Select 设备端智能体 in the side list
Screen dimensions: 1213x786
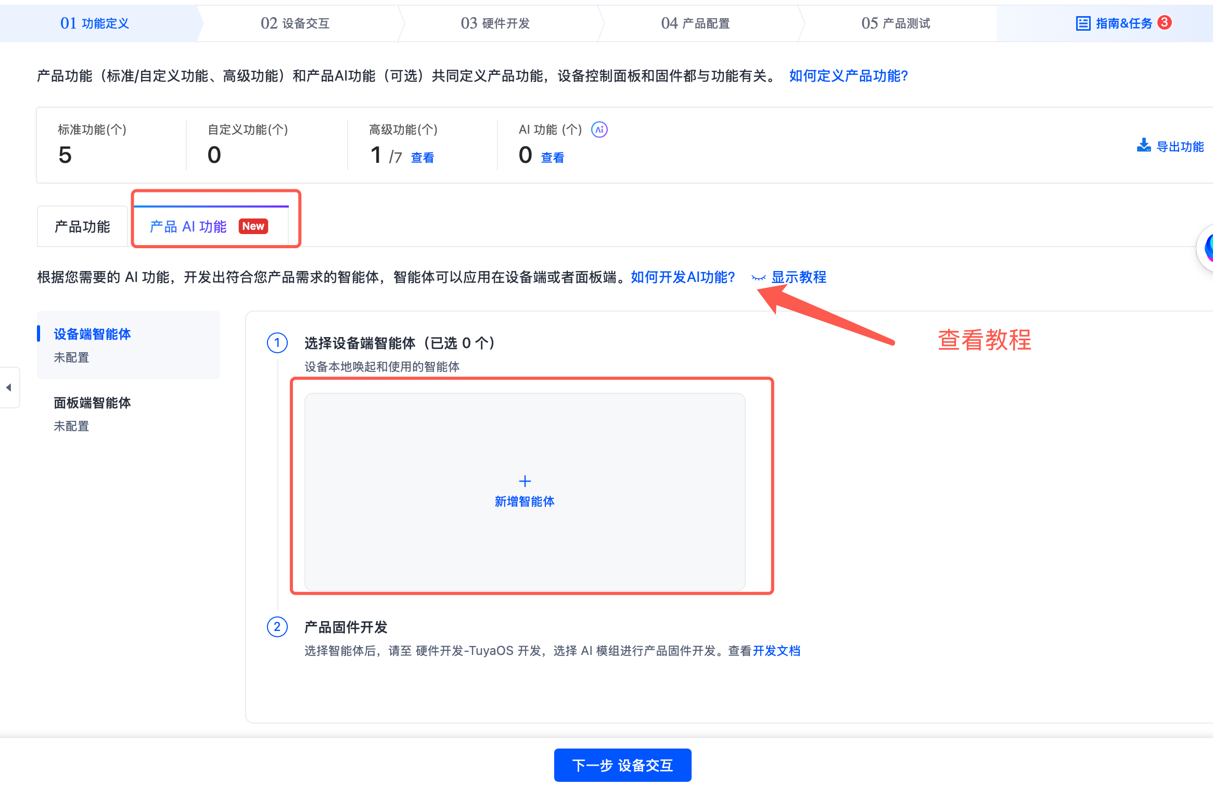pyautogui.click(x=129, y=345)
